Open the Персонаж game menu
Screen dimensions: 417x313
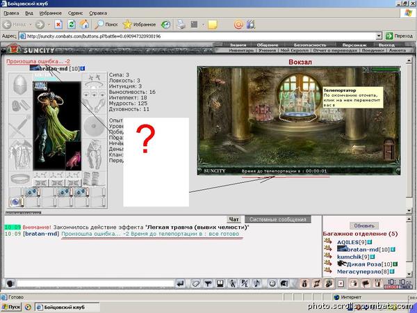click(354, 45)
